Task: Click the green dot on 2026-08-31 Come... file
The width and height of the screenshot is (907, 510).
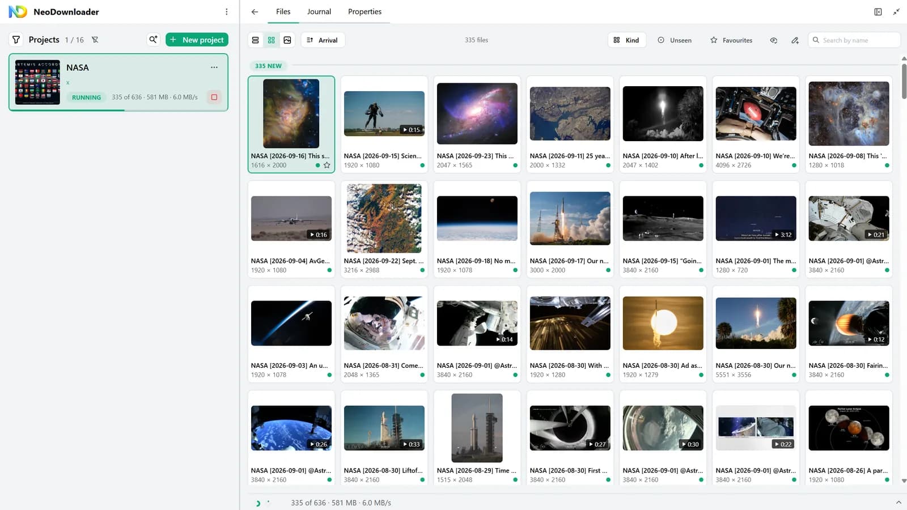Action: pos(422,375)
